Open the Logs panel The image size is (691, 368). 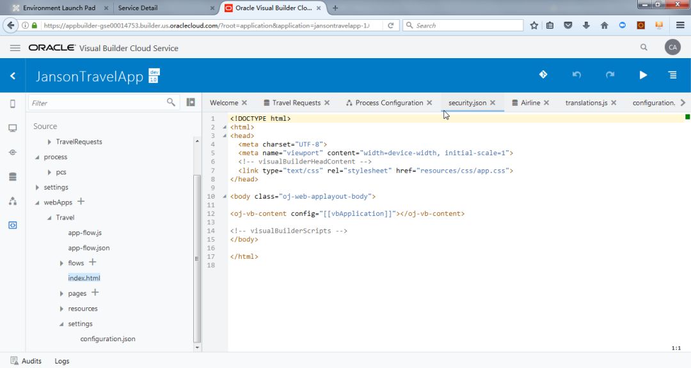[x=62, y=361]
